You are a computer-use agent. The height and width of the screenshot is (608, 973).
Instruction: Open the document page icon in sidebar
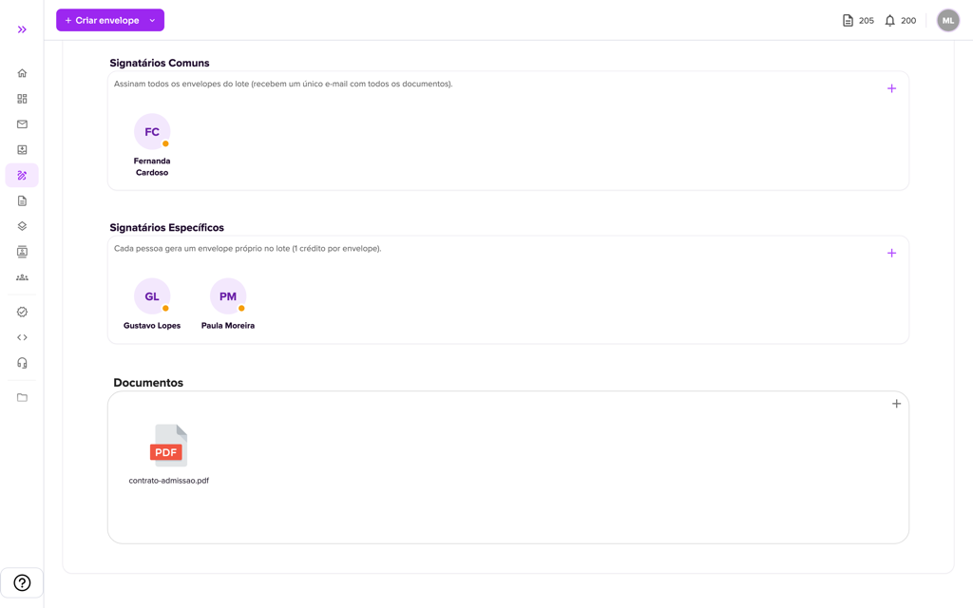pyautogui.click(x=22, y=201)
